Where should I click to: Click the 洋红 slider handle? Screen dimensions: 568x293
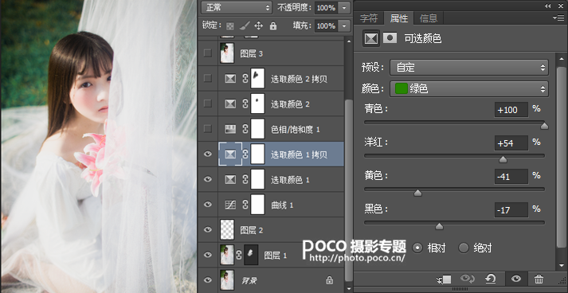click(503, 160)
